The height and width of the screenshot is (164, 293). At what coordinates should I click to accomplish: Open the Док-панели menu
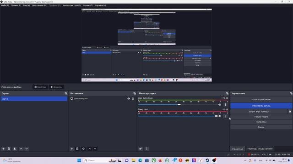click(39, 5)
